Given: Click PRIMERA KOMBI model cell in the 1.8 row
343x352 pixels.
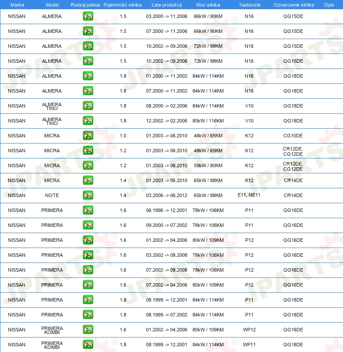Looking at the screenshot, I should (x=52, y=345).
